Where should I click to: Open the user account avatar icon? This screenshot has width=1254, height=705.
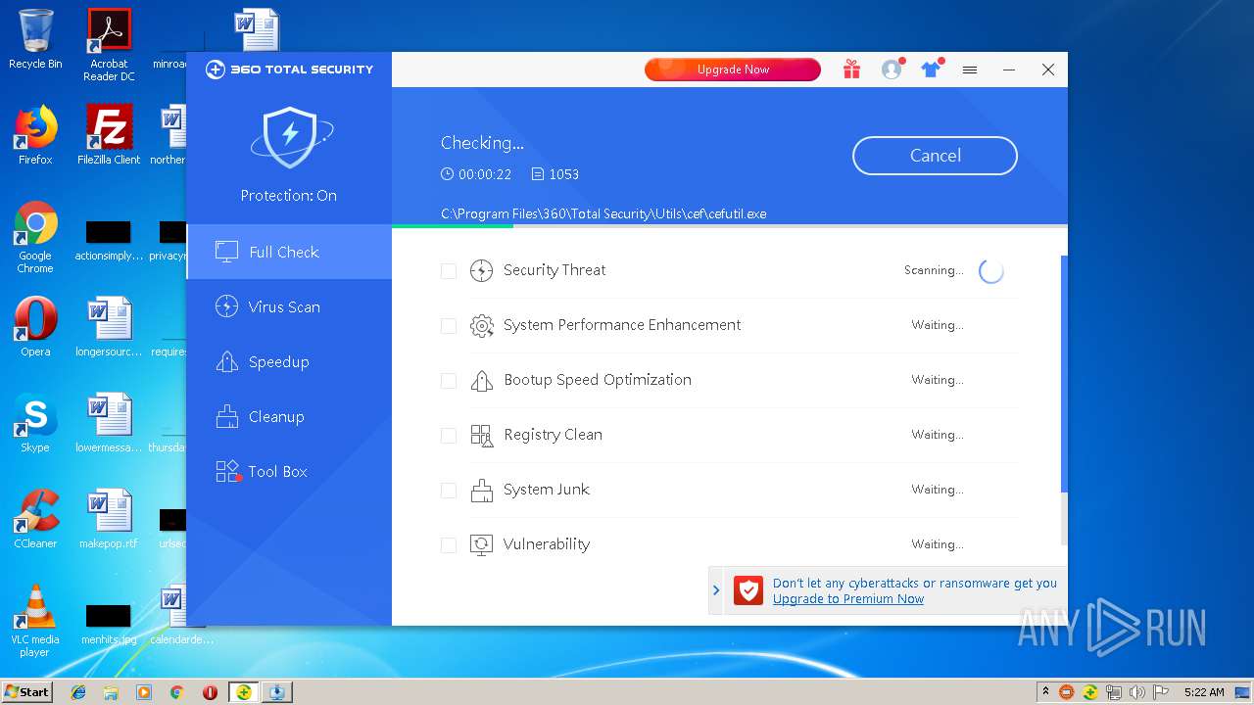coord(892,70)
